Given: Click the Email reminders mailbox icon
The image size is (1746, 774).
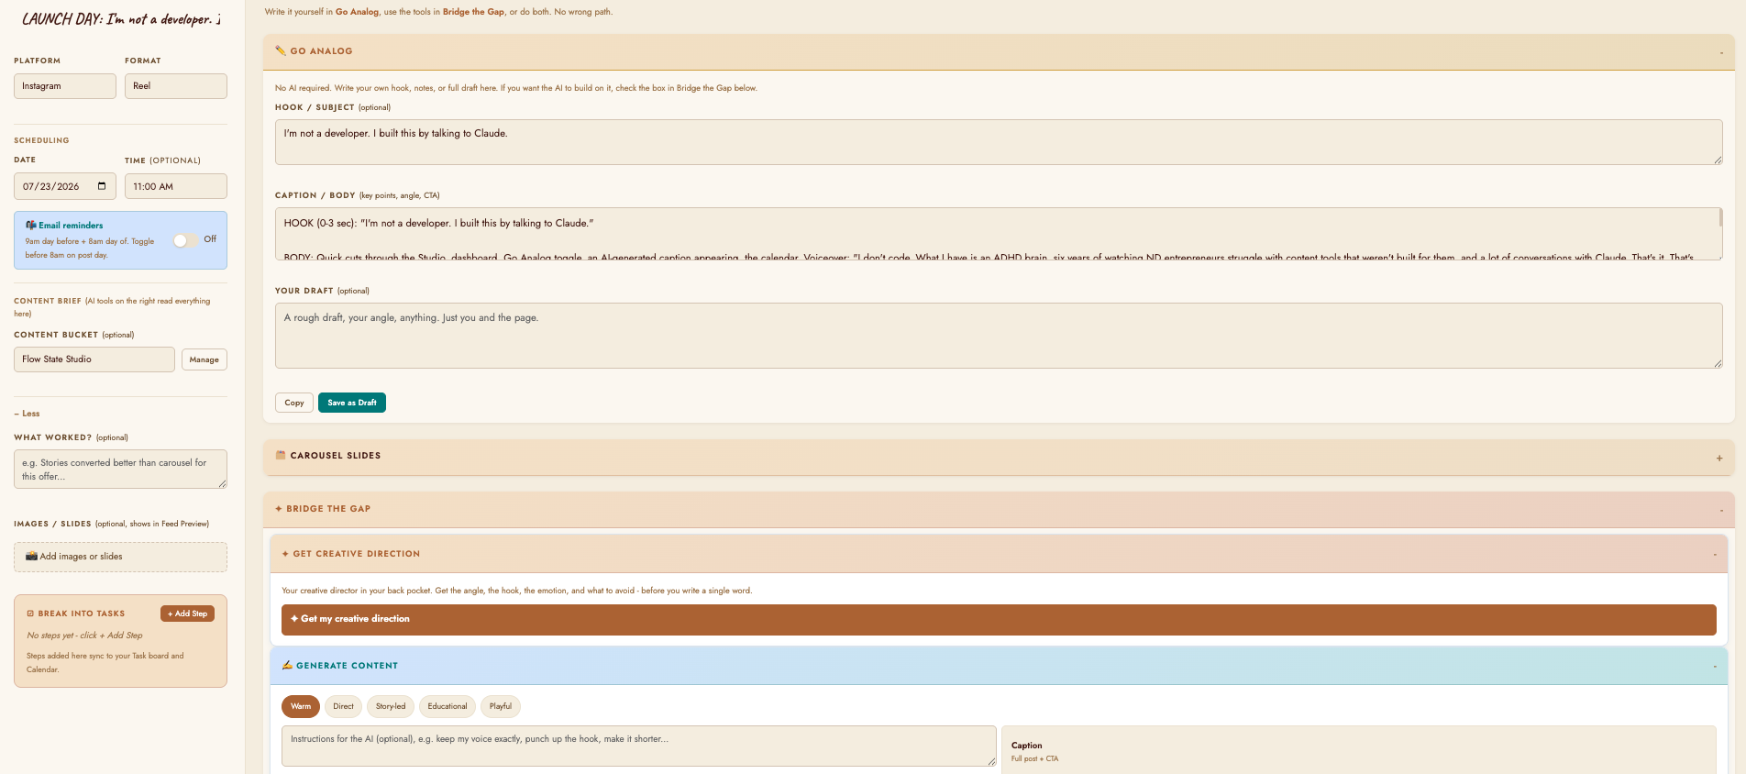Looking at the screenshot, I should point(31,225).
